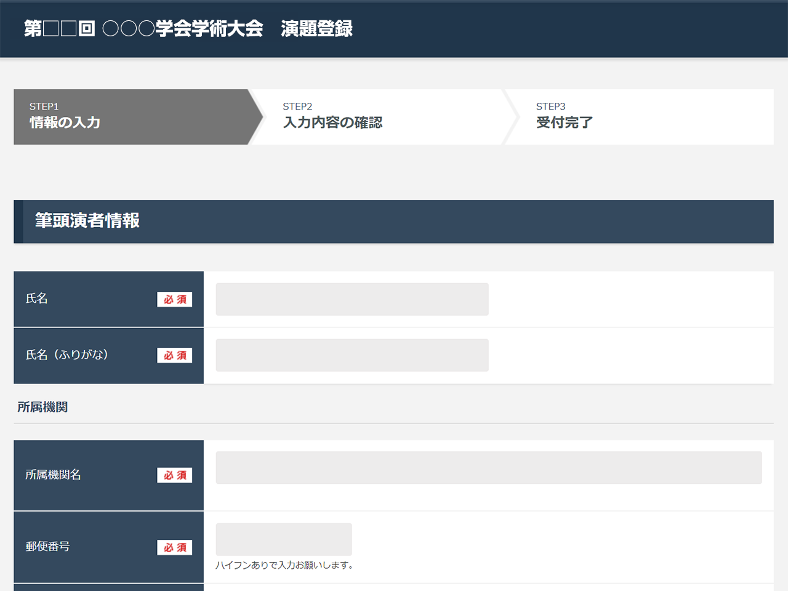Click the 氏名(ふりがな) field label

67,355
